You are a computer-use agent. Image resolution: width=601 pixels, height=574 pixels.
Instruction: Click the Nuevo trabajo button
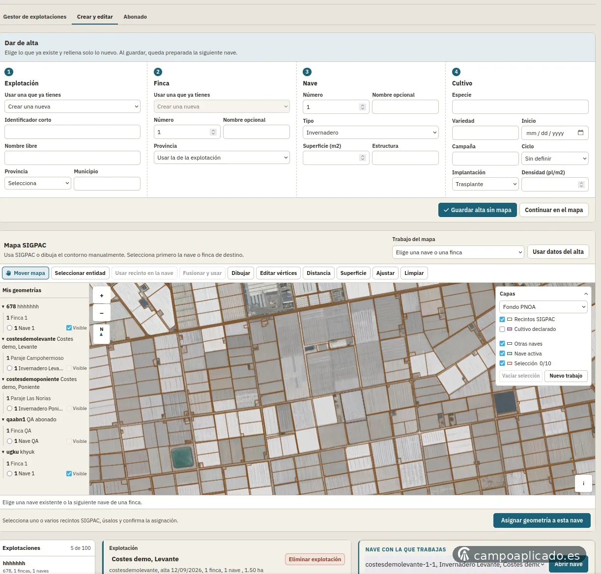point(566,376)
